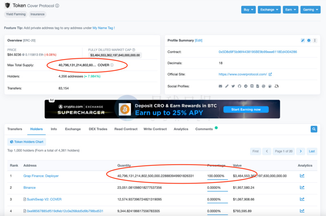This screenshot has height=216, width=326.
Task: Open the three-dot menu in Profile Summary
Action: pos(315,41)
